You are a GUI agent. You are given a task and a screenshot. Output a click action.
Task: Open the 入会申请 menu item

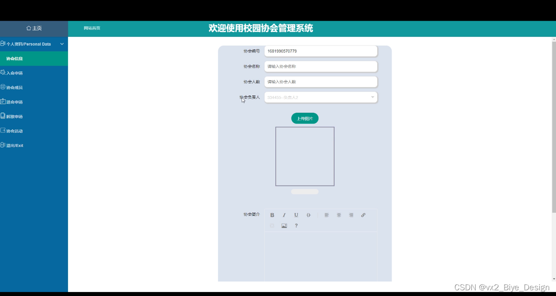point(34,73)
